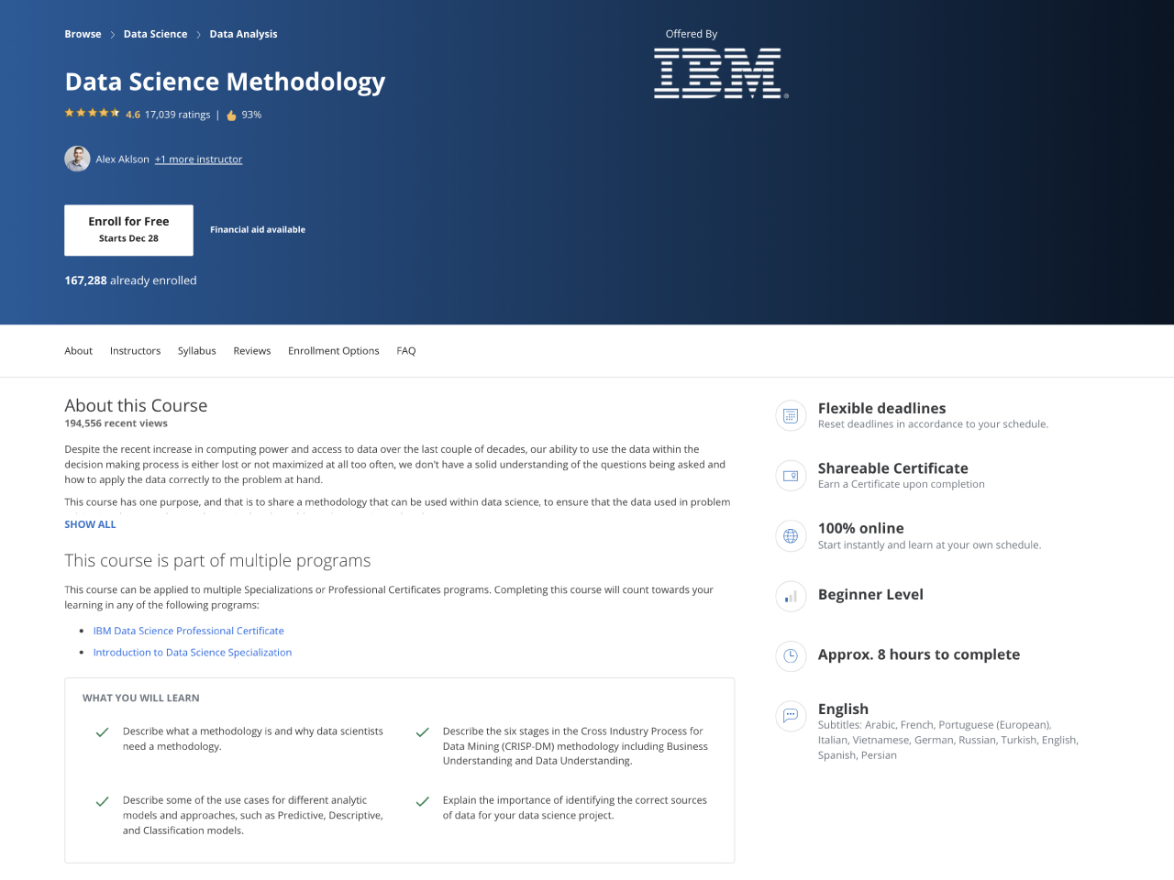1174x880 pixels.
Task: Click 'This course is part of multiple programs' heading
Action: tap(217, 560)
